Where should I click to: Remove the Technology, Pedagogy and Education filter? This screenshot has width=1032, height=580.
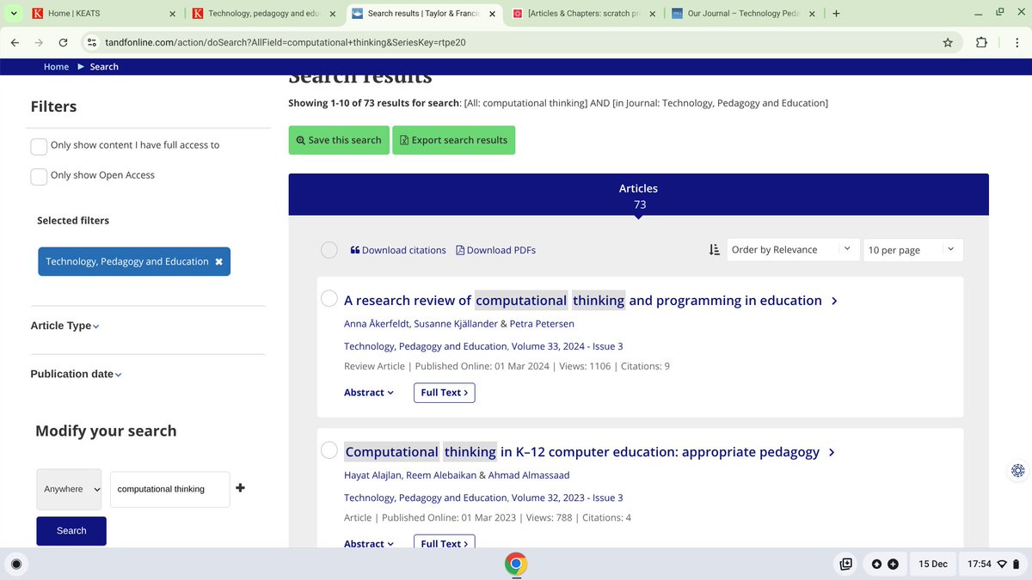pyautogui.click(x=218, y=261)
